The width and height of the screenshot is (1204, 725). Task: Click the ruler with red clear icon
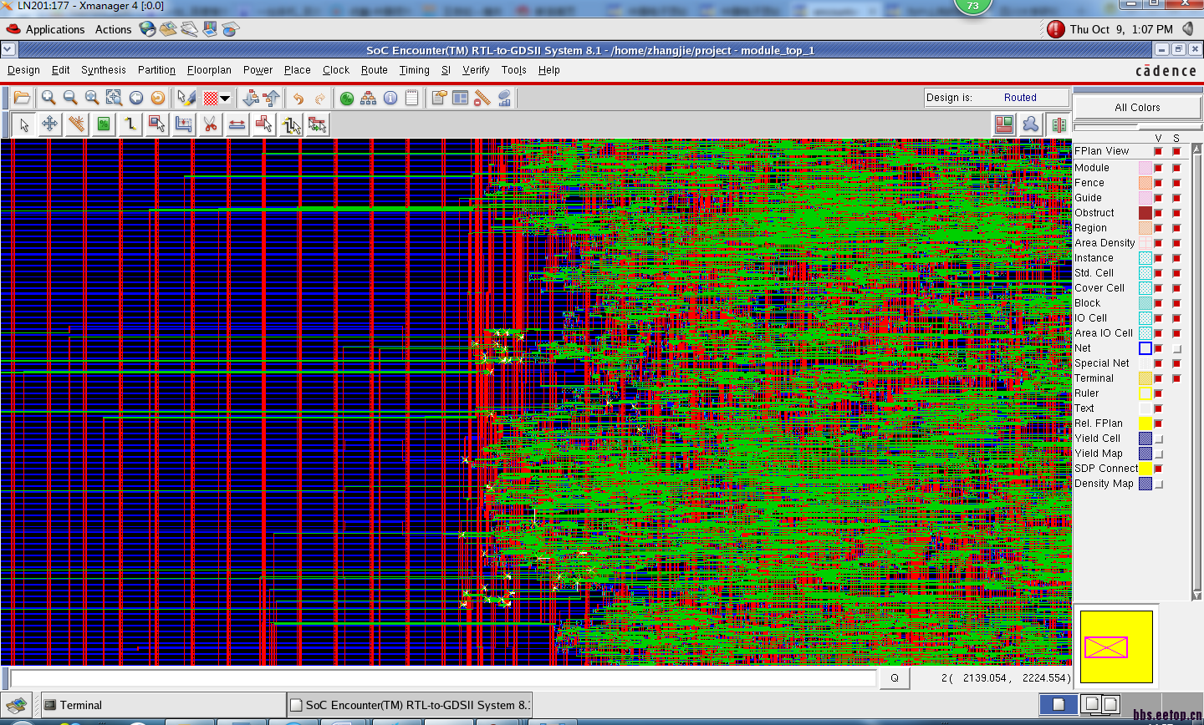point(482,98)
